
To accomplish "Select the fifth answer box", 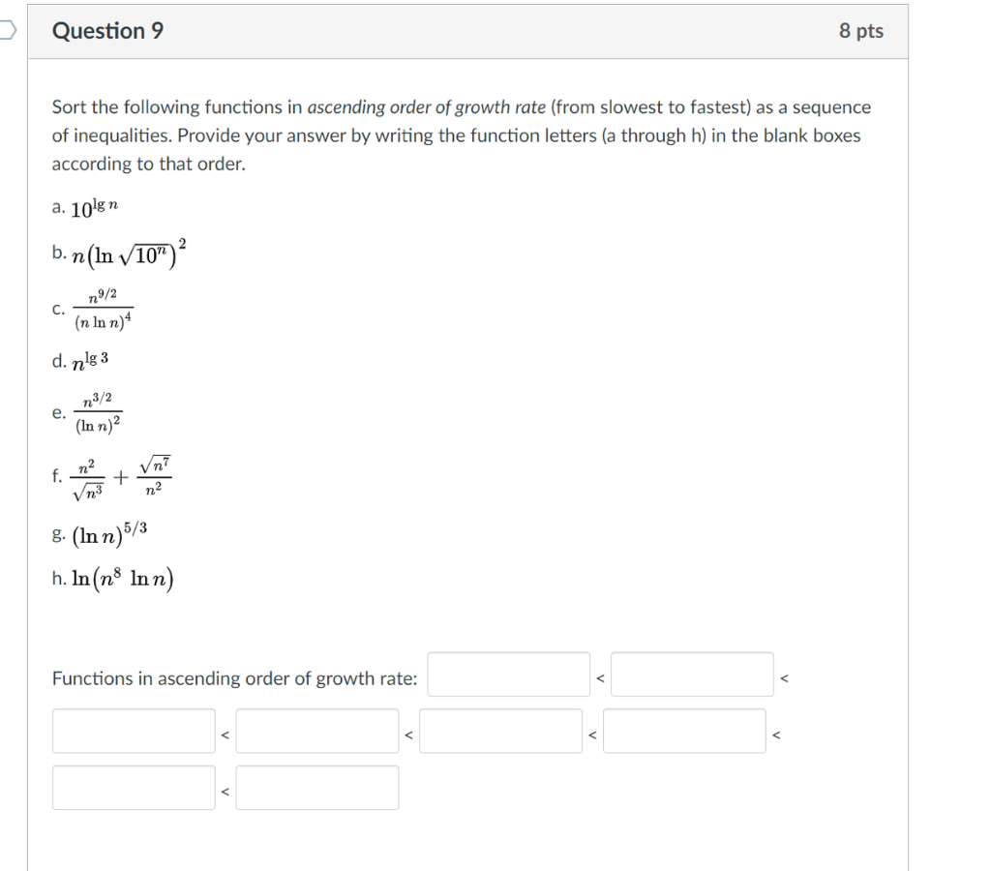I will point(500,730).
